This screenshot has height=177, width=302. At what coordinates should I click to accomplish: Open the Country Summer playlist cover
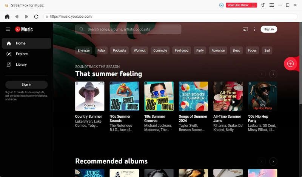[x=90, y=96]
